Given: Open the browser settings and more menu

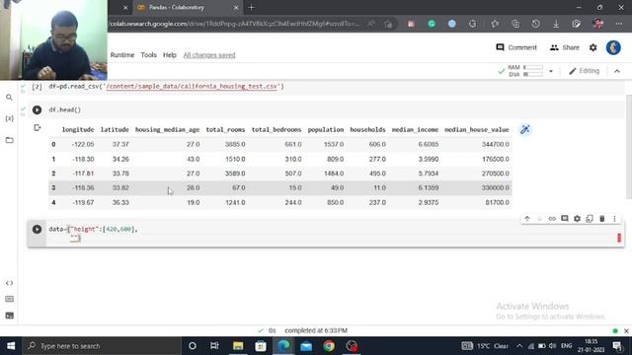Looking at the screenshot, I should coord(619,24).
